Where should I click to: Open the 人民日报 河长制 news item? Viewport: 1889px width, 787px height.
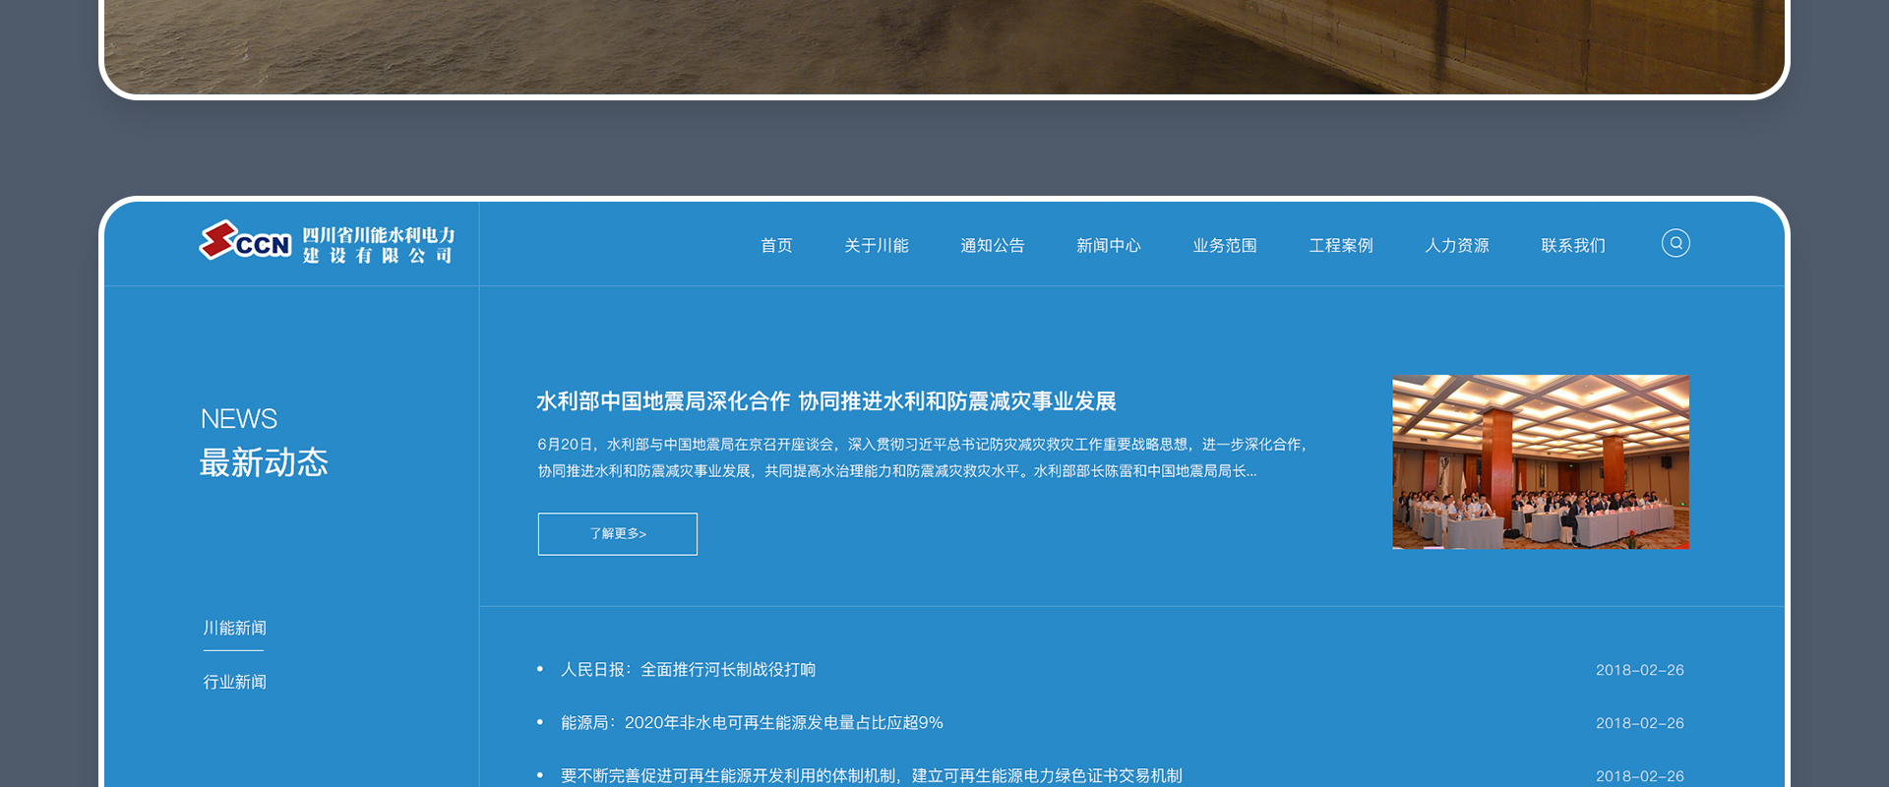coord(688,670)
